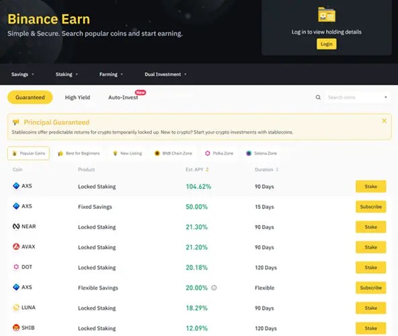Screen dimensions: 398x336
Task: Click the Fixed Savings product text
Action: tap(95, 207)
